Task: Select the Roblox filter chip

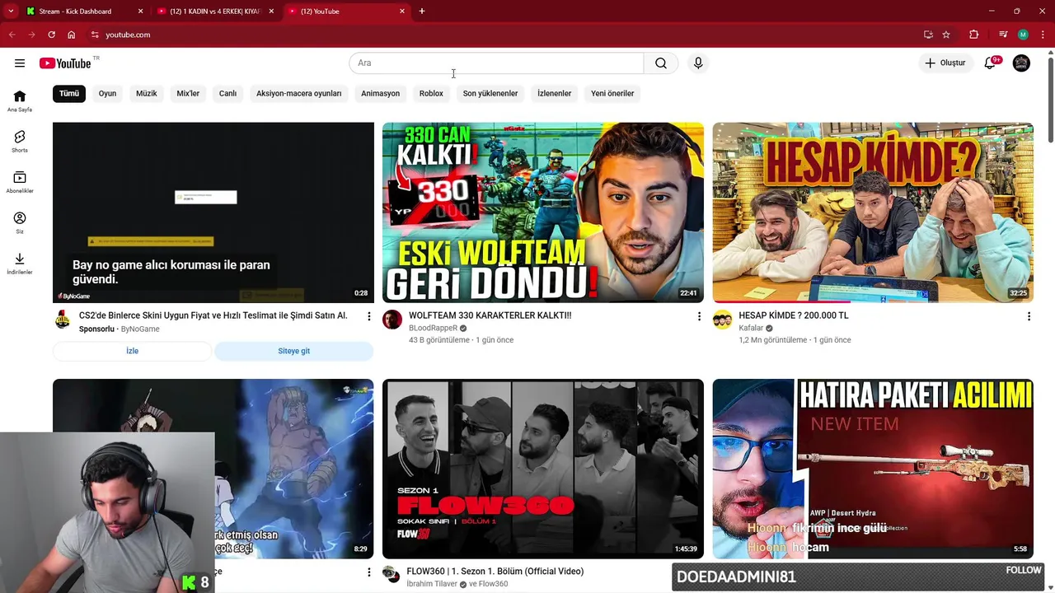Action: point(431,93)
